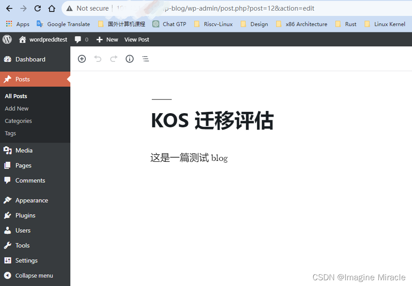The width and height of the screenshot is (412, 286).
Task: Open the wordpreddtest site menu
Action: [x=43, y=39]
